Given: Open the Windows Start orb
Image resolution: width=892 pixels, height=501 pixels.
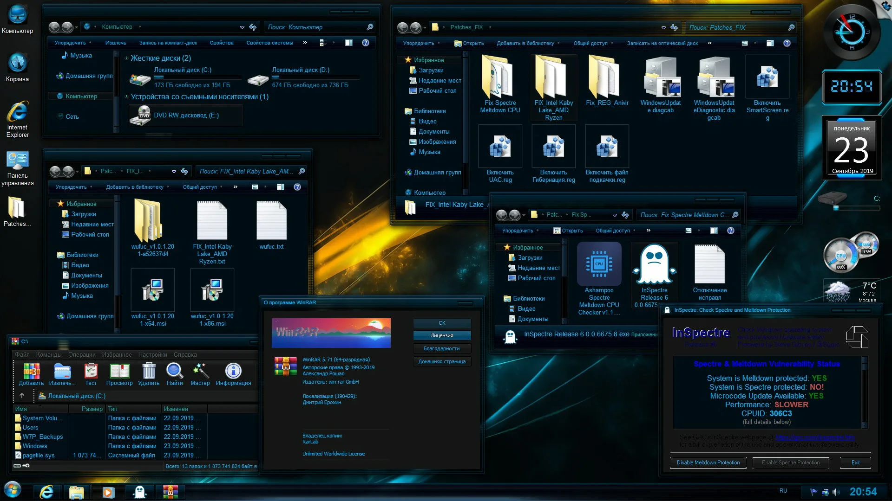Looking at the screenshot, I should coord(13,490).
